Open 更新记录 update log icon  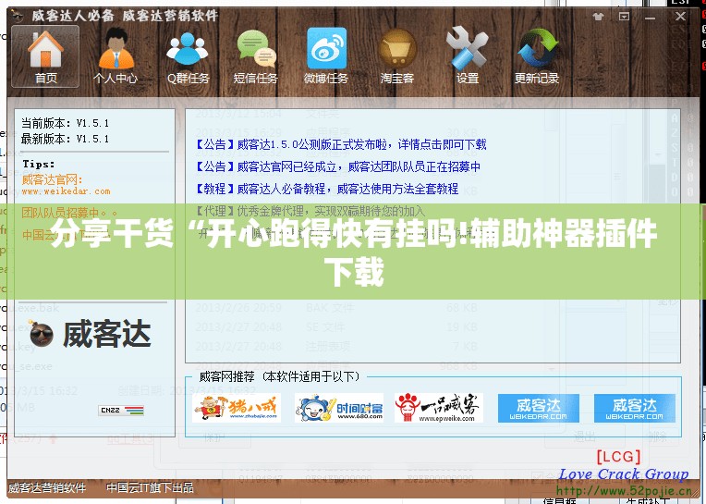click(x=537, y=56)
